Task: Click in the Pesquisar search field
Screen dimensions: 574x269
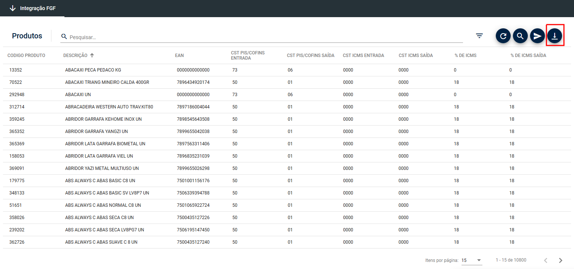Action: [x=261, y=37]
